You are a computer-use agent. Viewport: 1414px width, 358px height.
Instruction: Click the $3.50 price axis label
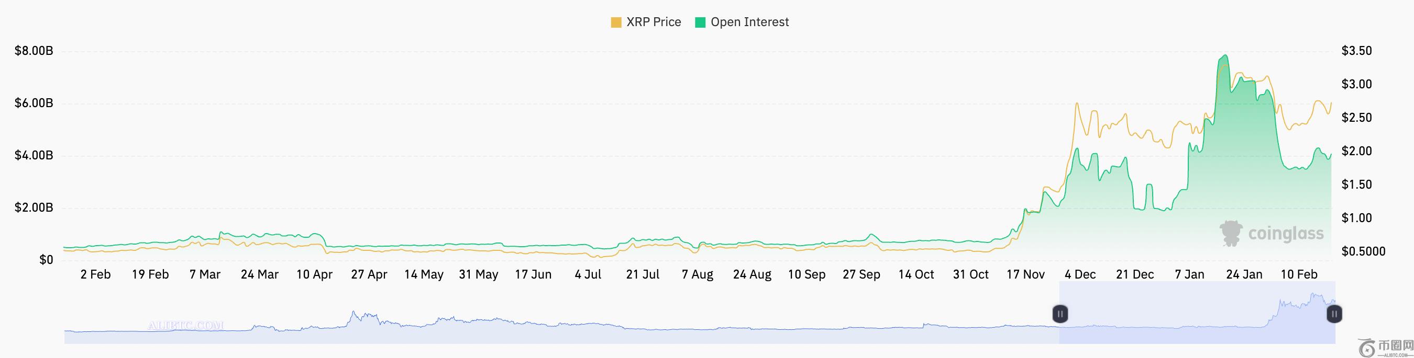1356,51
